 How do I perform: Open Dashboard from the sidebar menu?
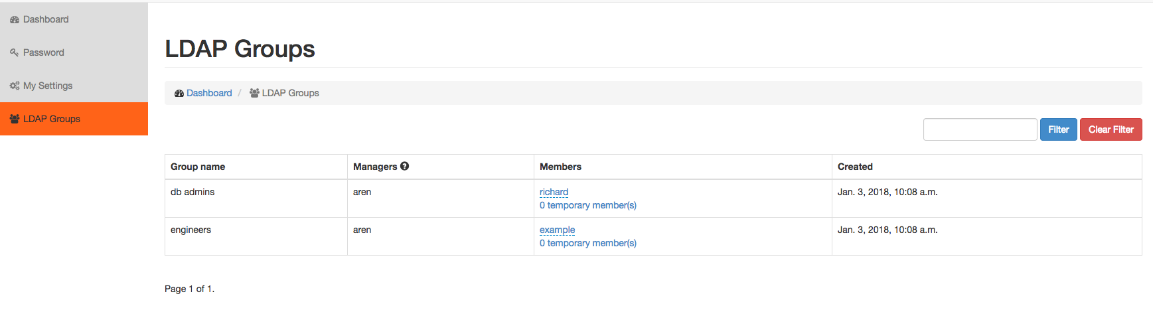(x=74, y=19)
